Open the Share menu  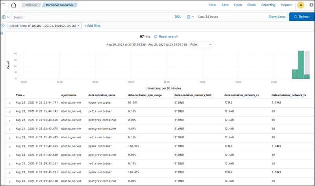(x=251, y=5)
